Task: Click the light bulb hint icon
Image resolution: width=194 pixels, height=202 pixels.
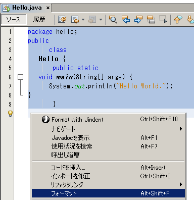Action: [10, 114]
